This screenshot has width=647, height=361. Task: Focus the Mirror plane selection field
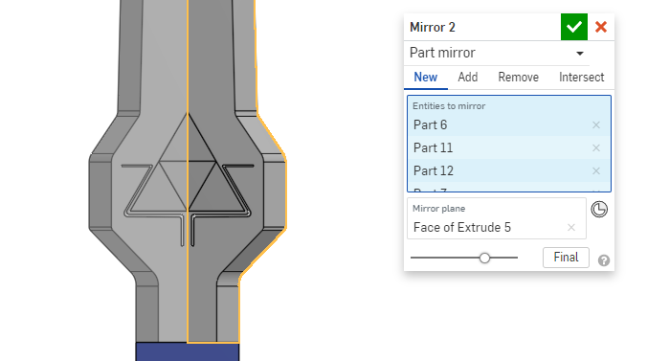(x=497, y=218)
